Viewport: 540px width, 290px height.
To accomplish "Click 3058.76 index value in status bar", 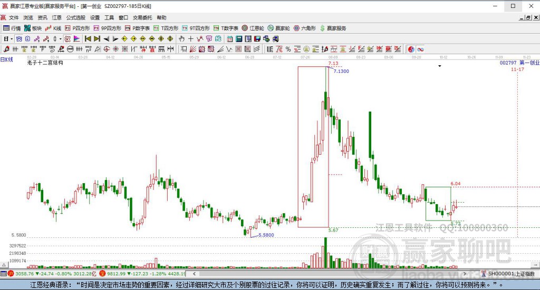I will [x=25, y=274].
